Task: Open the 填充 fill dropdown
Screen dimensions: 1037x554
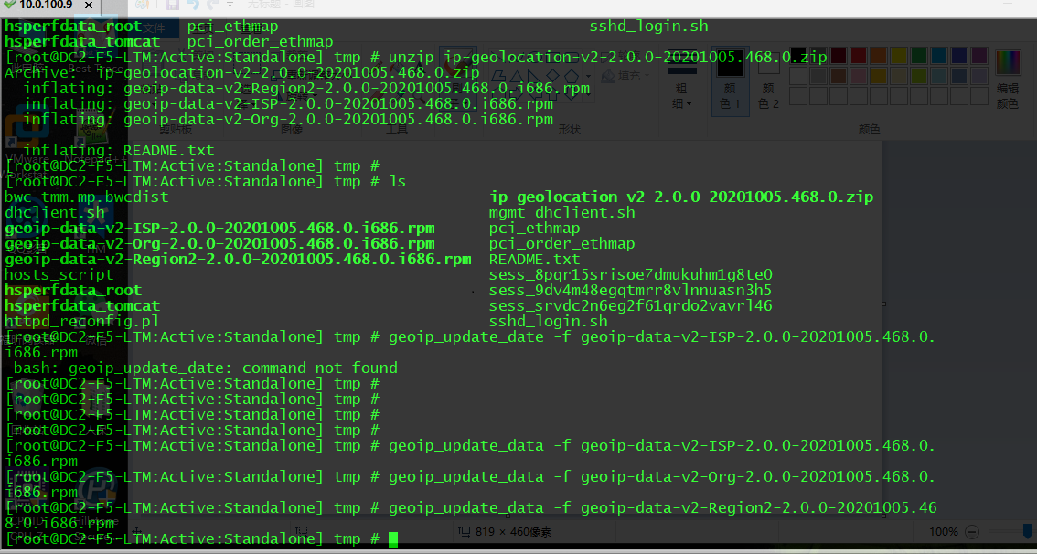Action: pyautogui.click(x=628, y=77)
